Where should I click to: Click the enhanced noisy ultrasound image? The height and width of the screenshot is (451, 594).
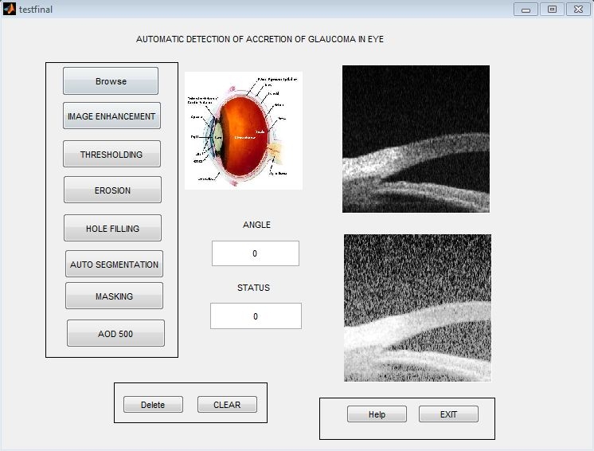[x=417, y=308]
